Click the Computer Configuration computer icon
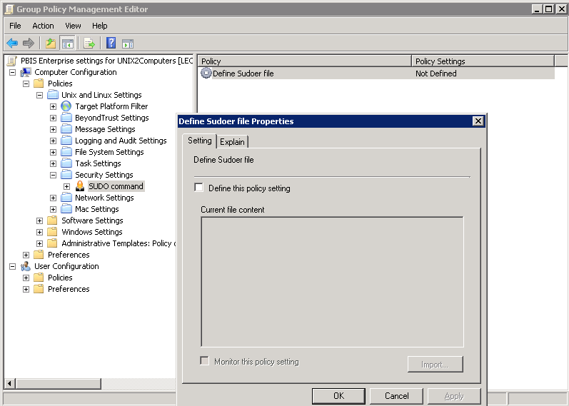569x406 pixels. [x=26, y=72]
